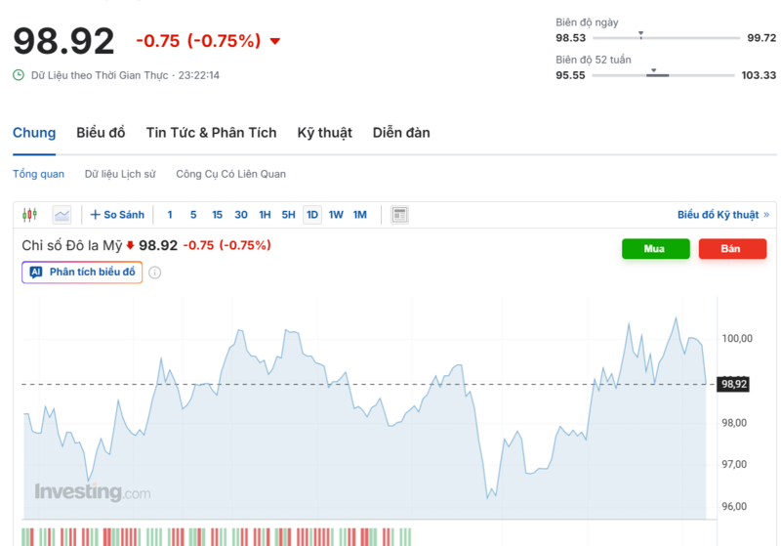The image size is (781, 546).
Task: Click the Dữ Liệu theo Thời Gian Thực timestamp
Action: pyautogui.click(x=126, y=75)
